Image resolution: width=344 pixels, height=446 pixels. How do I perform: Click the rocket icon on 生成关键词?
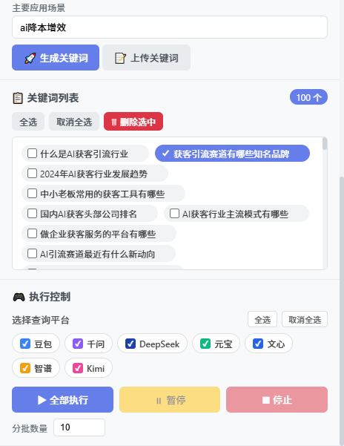click(x=30, y=58)
